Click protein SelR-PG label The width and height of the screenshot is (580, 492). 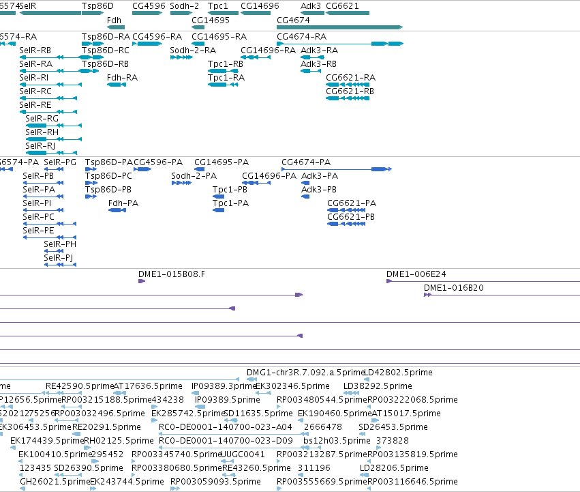(x=60, y=162)
